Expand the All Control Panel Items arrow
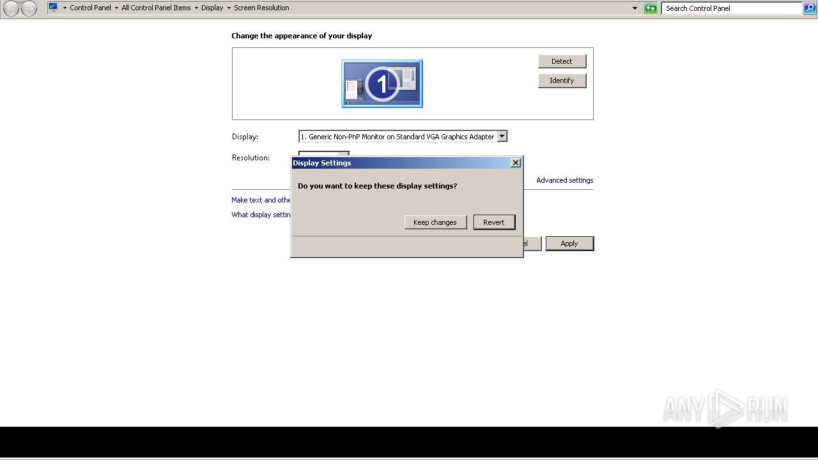818x460 pixels. [196, 8]
